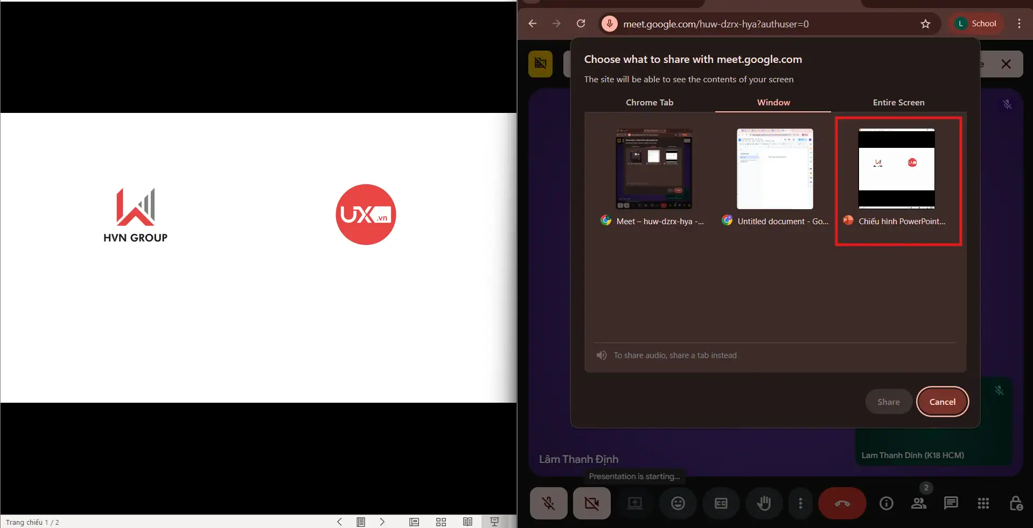Toggle the microphone mute button in Meet
The width and height of the screenshot is (1033, 528).
548,503
